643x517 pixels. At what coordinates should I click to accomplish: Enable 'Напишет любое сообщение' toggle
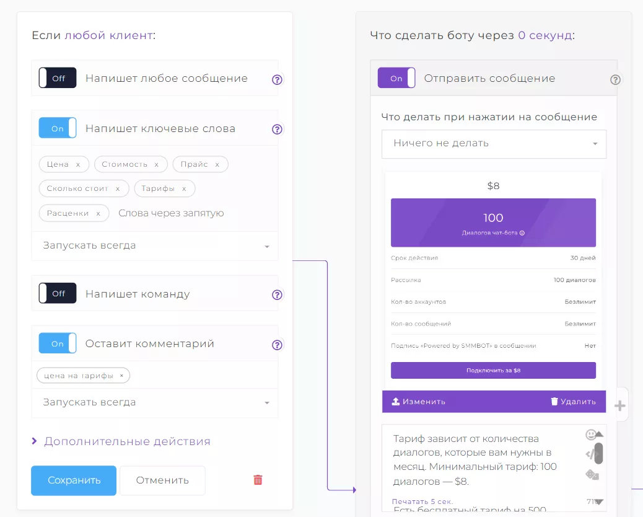(x=58, y=78)
